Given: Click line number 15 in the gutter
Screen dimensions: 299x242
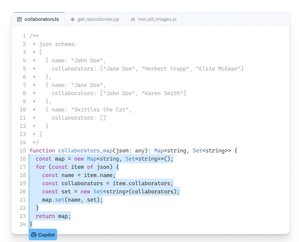Looking at the screenshot, I should click(23, 151).
